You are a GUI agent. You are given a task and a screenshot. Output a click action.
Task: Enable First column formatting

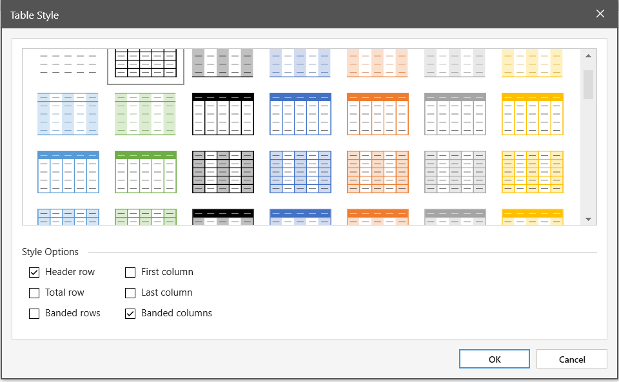130,272
